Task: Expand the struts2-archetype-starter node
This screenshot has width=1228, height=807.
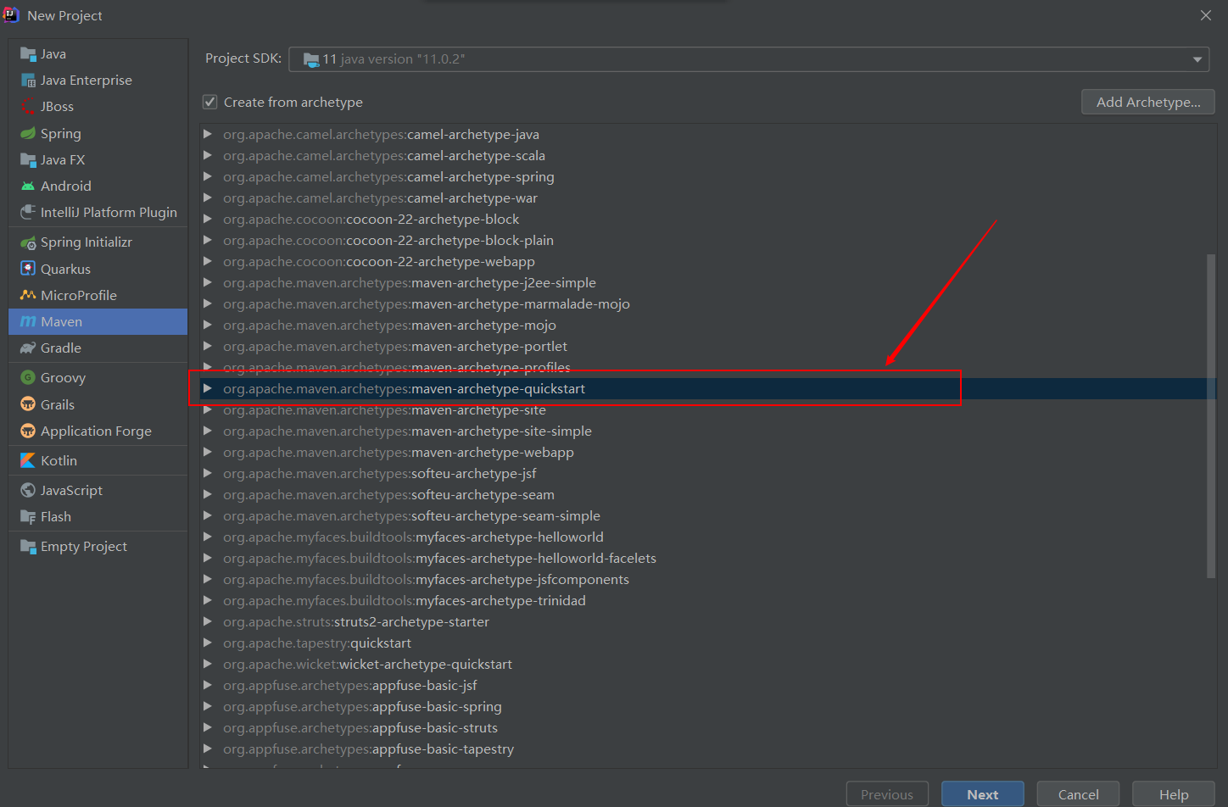Action: pyautogui.click(x=207, y=621)
